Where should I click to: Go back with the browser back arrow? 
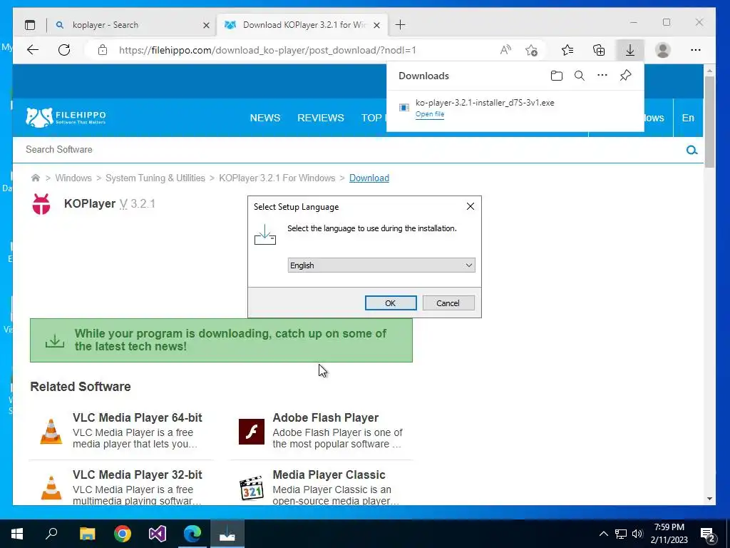[x=33, y=50]
